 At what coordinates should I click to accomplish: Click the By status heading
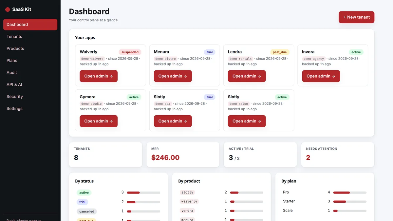click(x=84, y=181)
